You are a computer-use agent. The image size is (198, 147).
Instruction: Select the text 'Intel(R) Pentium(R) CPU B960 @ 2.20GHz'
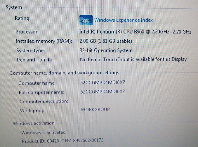coord(124,31)
